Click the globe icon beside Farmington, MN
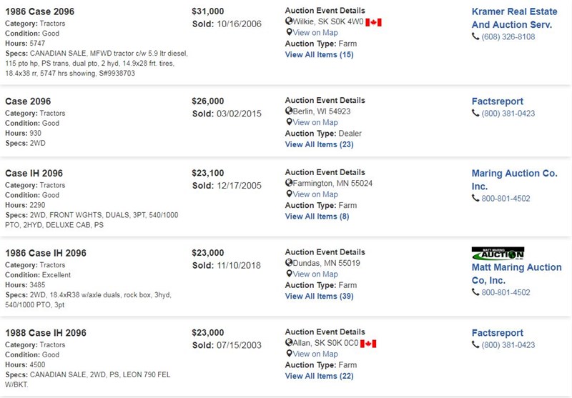Image resolution: width=572 pixels, height=398 pixels. coord(289,183)
